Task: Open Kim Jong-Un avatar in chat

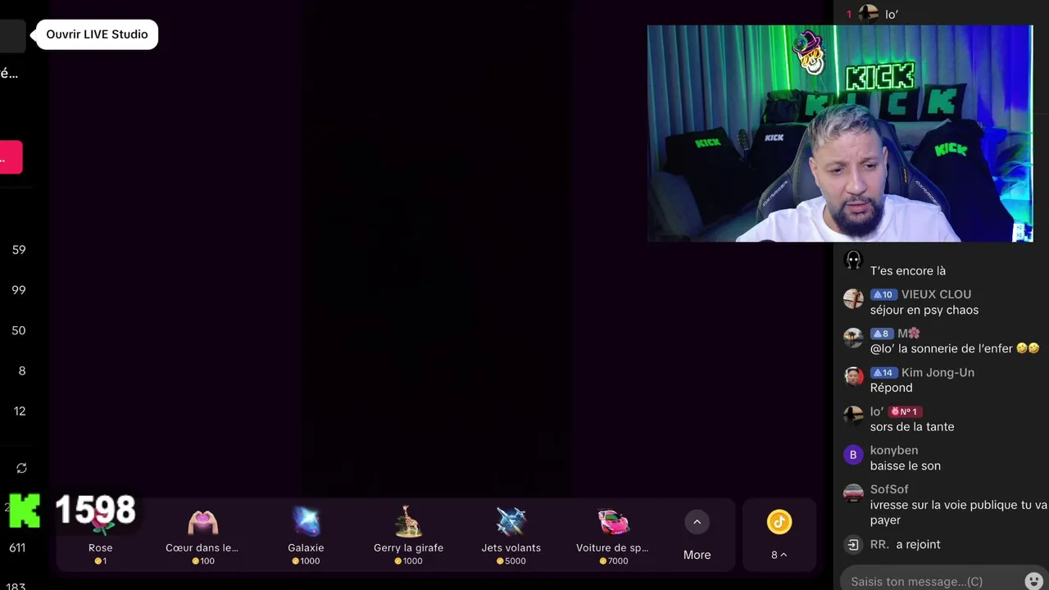Action: (853, 377)
